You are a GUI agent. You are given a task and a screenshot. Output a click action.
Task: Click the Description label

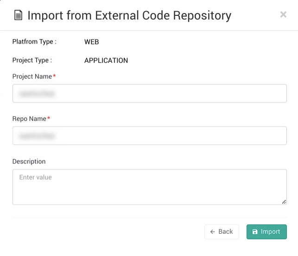[x=29, y=162]
